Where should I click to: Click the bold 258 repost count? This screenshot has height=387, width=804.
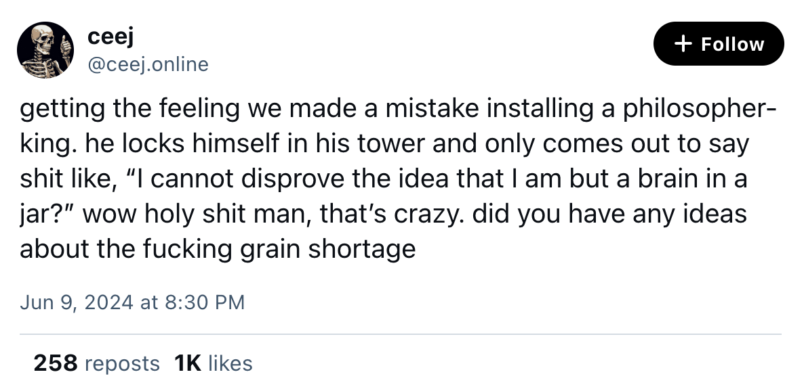point(55,363)
